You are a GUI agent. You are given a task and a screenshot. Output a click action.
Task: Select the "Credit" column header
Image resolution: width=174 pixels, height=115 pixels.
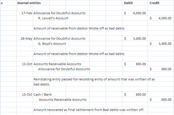pos(154,3)
